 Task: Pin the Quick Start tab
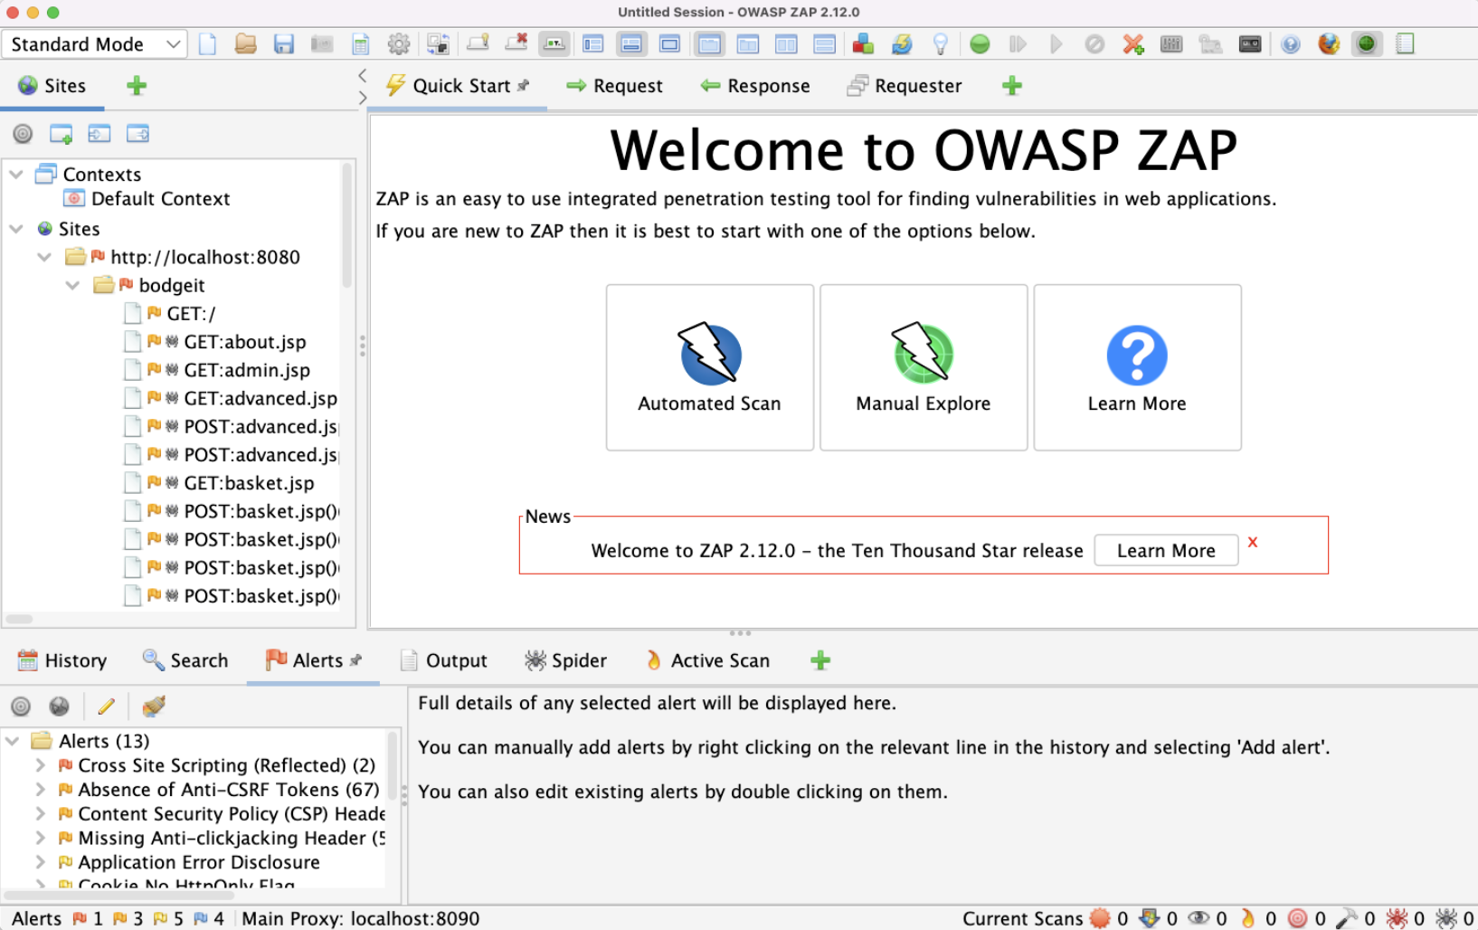[523, 84]
